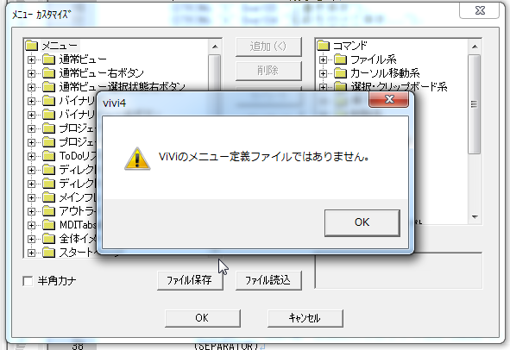
Task: Click the ファイル保存 button
Action: click(190, 280)
